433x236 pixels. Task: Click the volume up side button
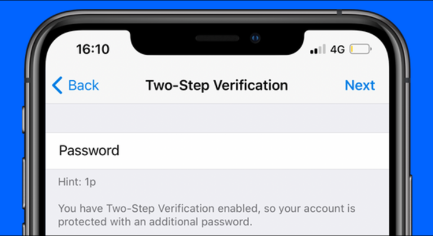[x=24, y=183]
